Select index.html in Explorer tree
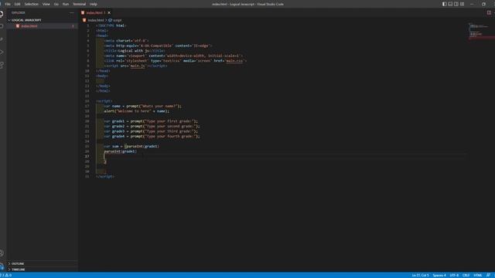 (29, 26)
